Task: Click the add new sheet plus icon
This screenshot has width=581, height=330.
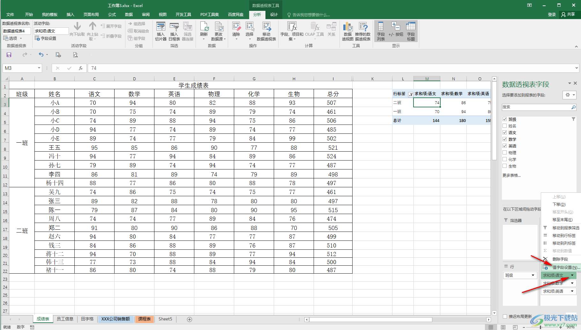Action: click(190, 319)
